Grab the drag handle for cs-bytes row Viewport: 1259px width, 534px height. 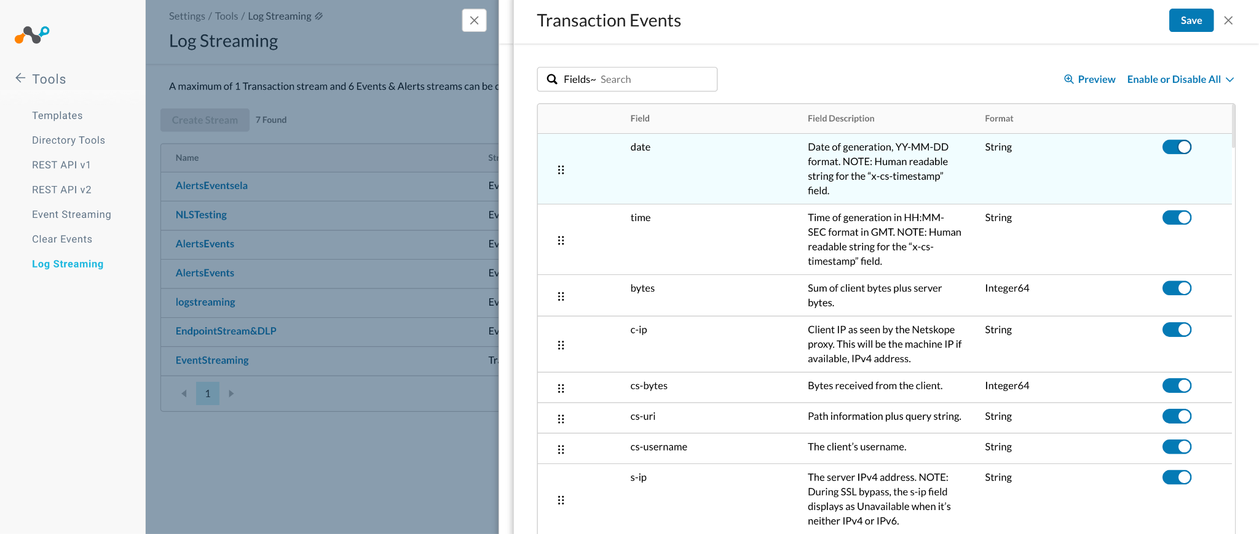[x=561, y=388]
